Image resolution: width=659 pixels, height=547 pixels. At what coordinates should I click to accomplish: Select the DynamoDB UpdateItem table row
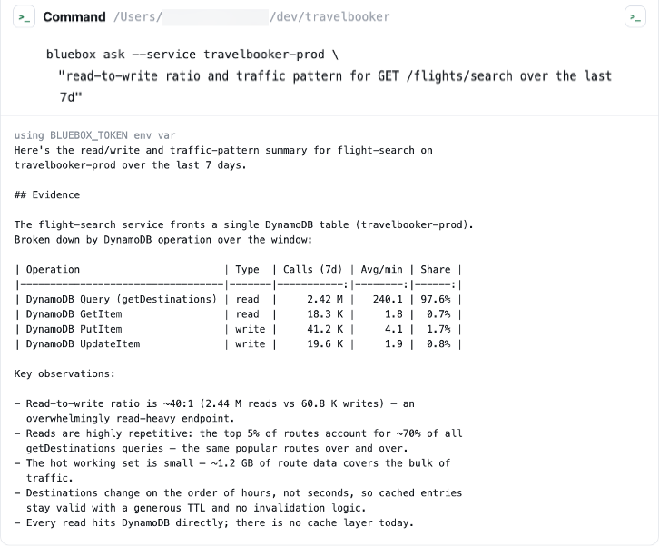pos(239,344)
